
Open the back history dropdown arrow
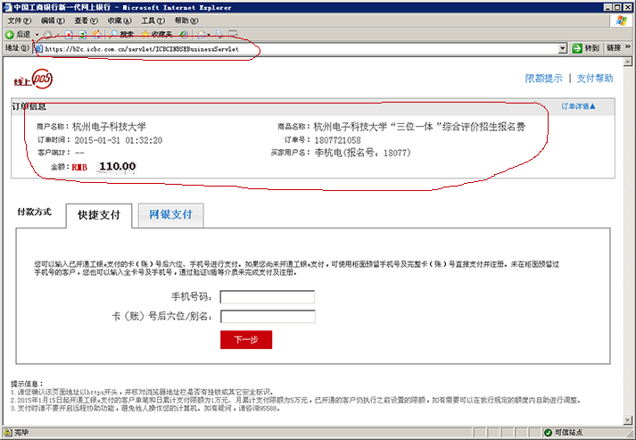[x=37, y=35]
